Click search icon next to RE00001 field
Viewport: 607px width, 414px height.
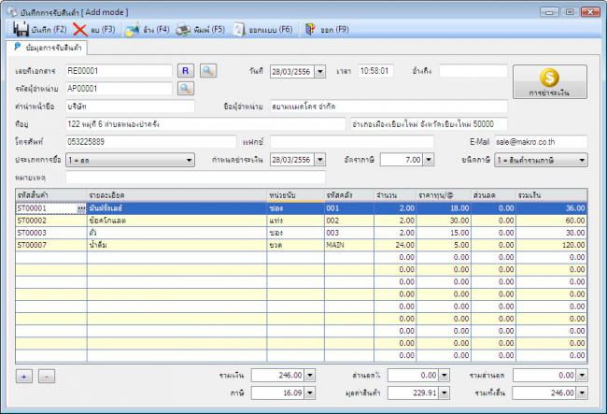pyautogui.click(x=208, y=71)
